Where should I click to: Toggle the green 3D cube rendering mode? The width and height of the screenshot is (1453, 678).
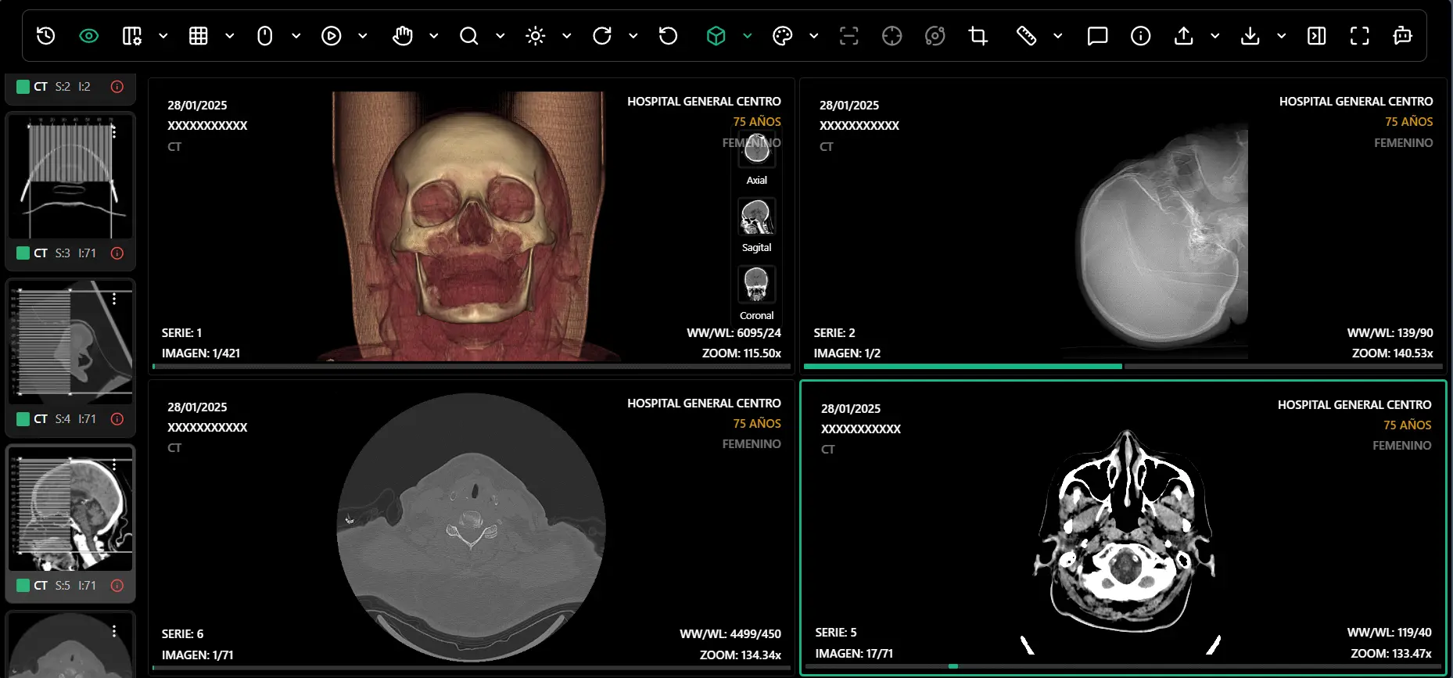point(716,36)
